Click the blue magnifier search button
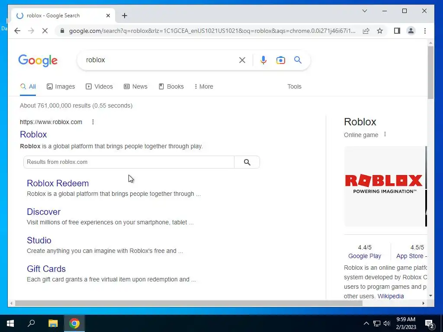 click(x=298, y=60)
